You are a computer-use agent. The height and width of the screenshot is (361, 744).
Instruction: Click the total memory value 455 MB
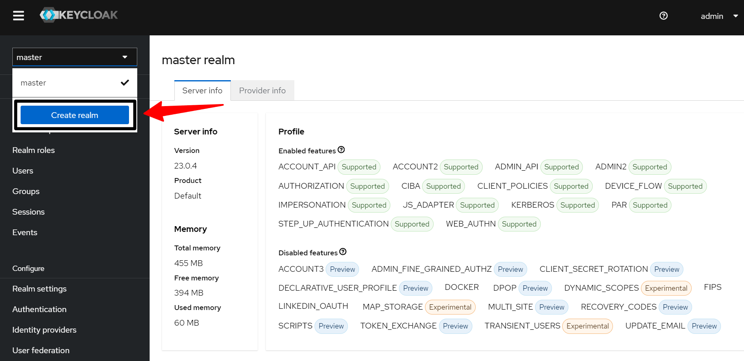click(x=188, y=263)
